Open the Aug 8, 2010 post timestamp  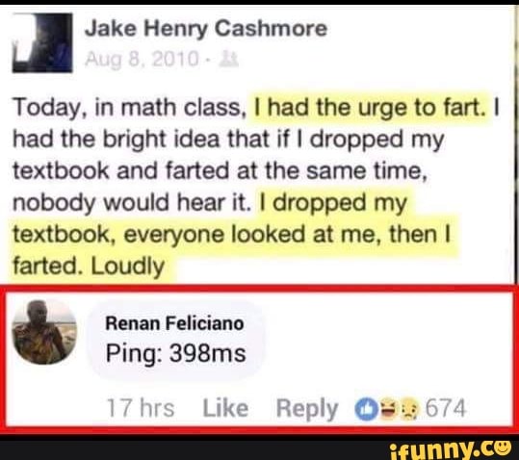[x=143, y=60]
